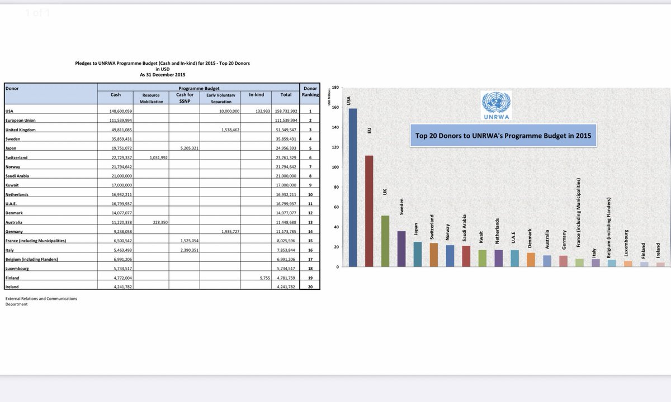Click the UNRWA logo in the chart
This screenshot has width=671, height=402.
[x=496, y=106]
